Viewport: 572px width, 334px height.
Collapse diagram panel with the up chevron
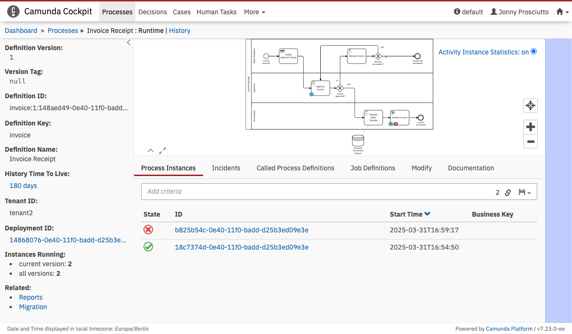pos(150,151)
